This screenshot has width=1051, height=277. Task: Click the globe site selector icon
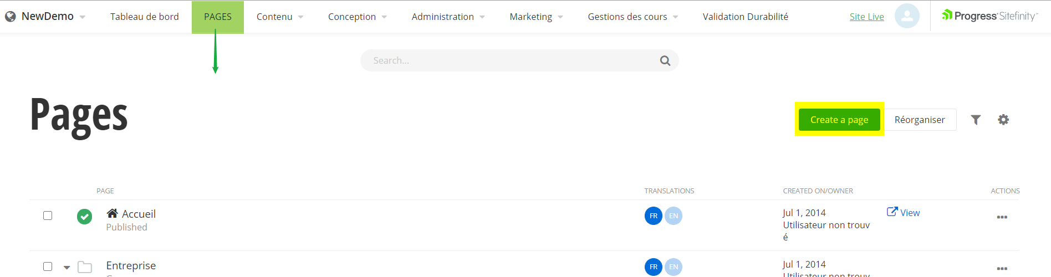click(x=10, y=17)
